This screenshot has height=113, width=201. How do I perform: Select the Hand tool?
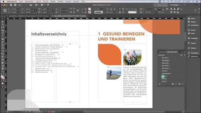[x=3, y=68]
